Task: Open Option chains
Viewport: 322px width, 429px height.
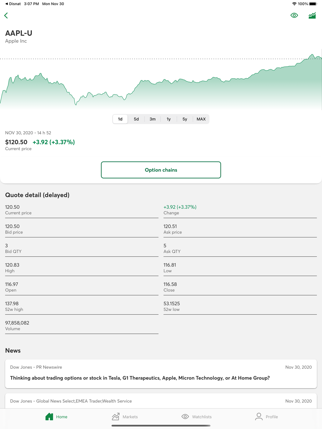Action: click(x=161, y=170)
